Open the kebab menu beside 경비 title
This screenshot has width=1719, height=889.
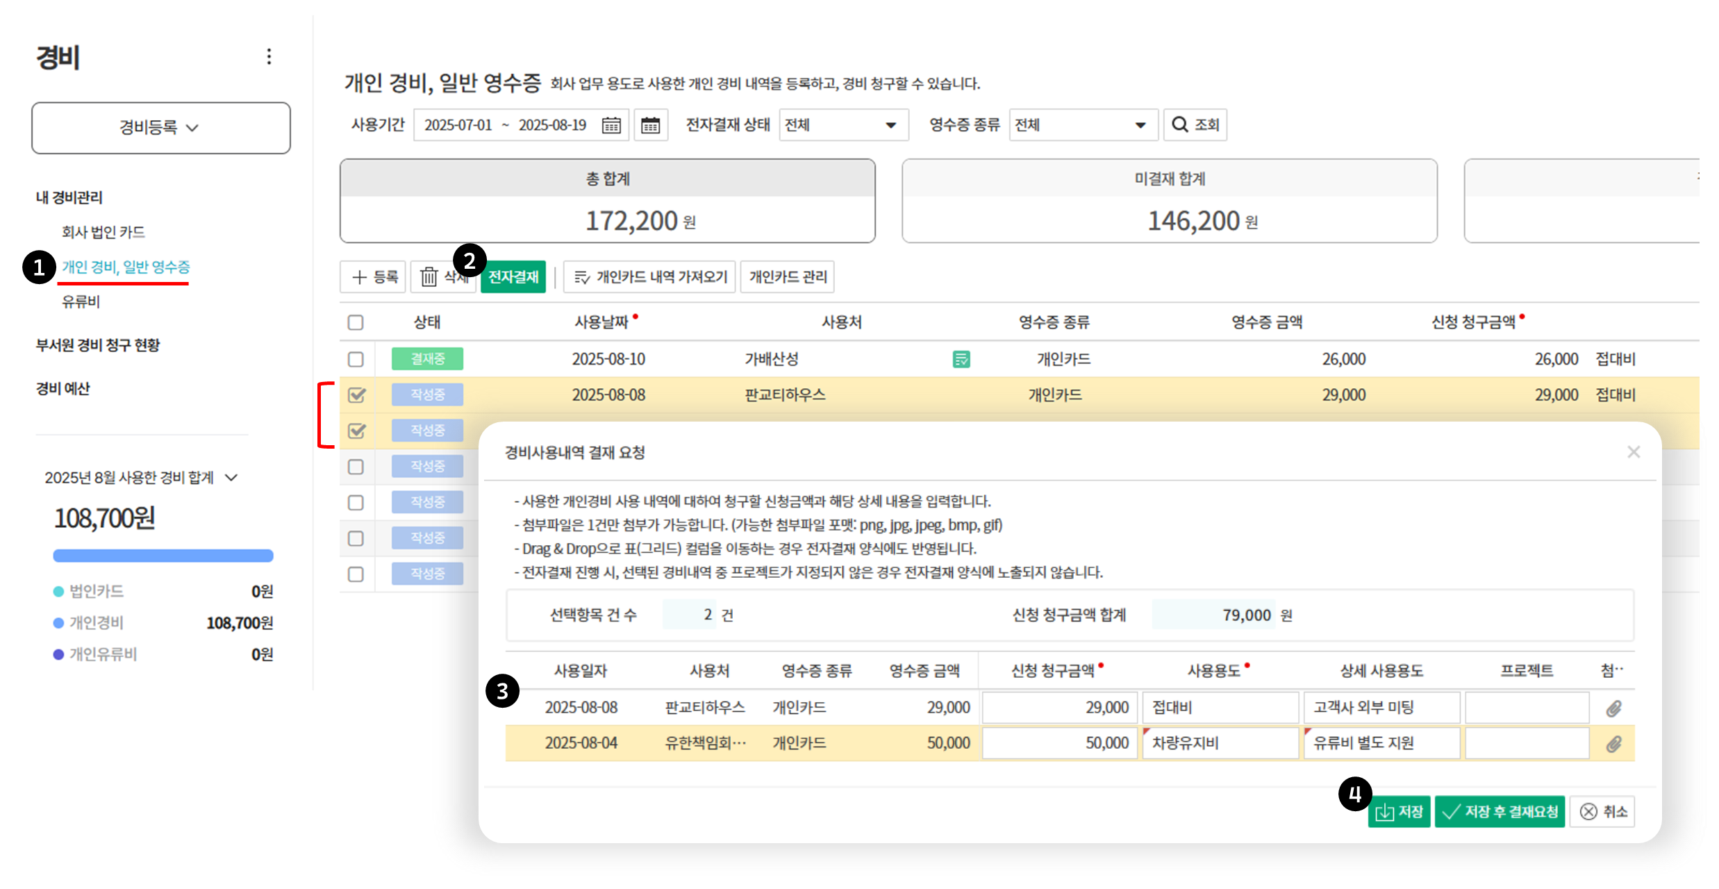[x=269, y=56]
